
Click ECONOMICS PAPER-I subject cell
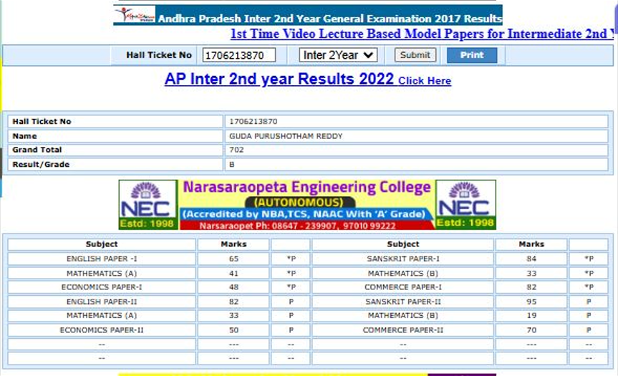coord(102,287)
